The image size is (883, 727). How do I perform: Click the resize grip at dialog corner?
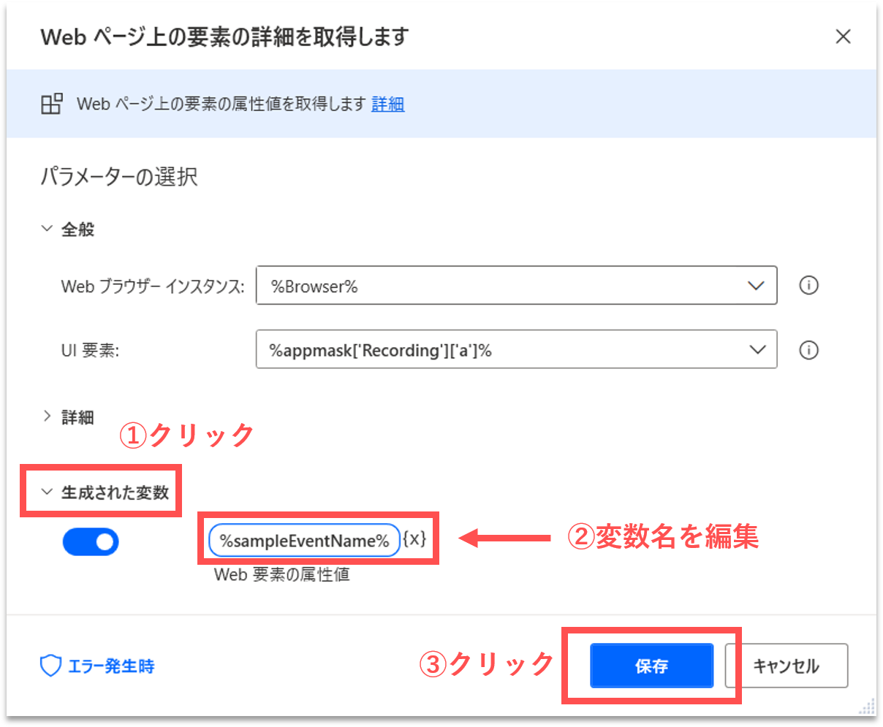[868, 707]
